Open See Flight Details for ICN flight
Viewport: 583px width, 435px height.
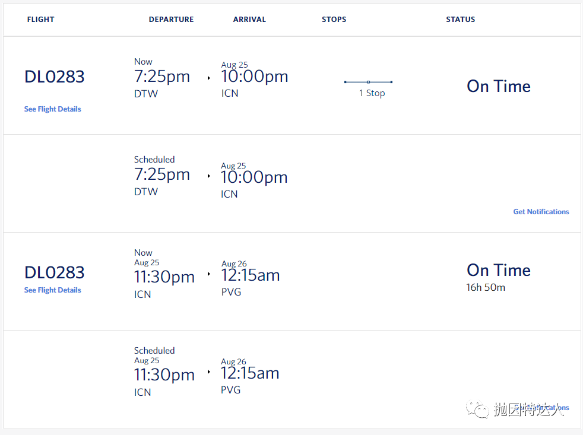pos(52,290)
